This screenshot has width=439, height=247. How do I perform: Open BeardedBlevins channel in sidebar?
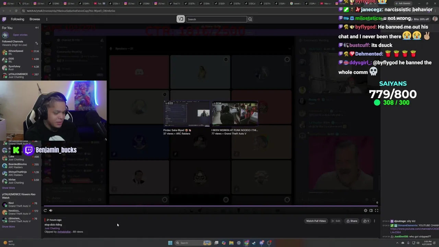point(21,166)
